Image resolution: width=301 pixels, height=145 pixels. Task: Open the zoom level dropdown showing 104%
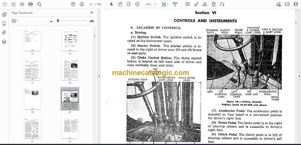[x=150, y=4]
